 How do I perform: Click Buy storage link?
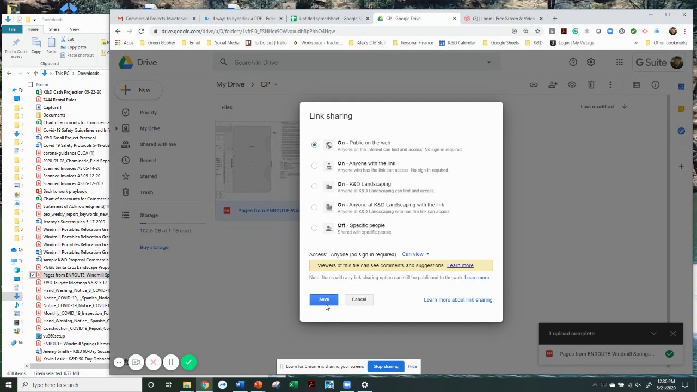[154, 247]
